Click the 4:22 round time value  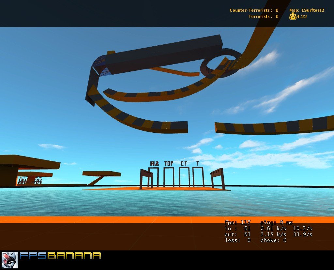302,16
